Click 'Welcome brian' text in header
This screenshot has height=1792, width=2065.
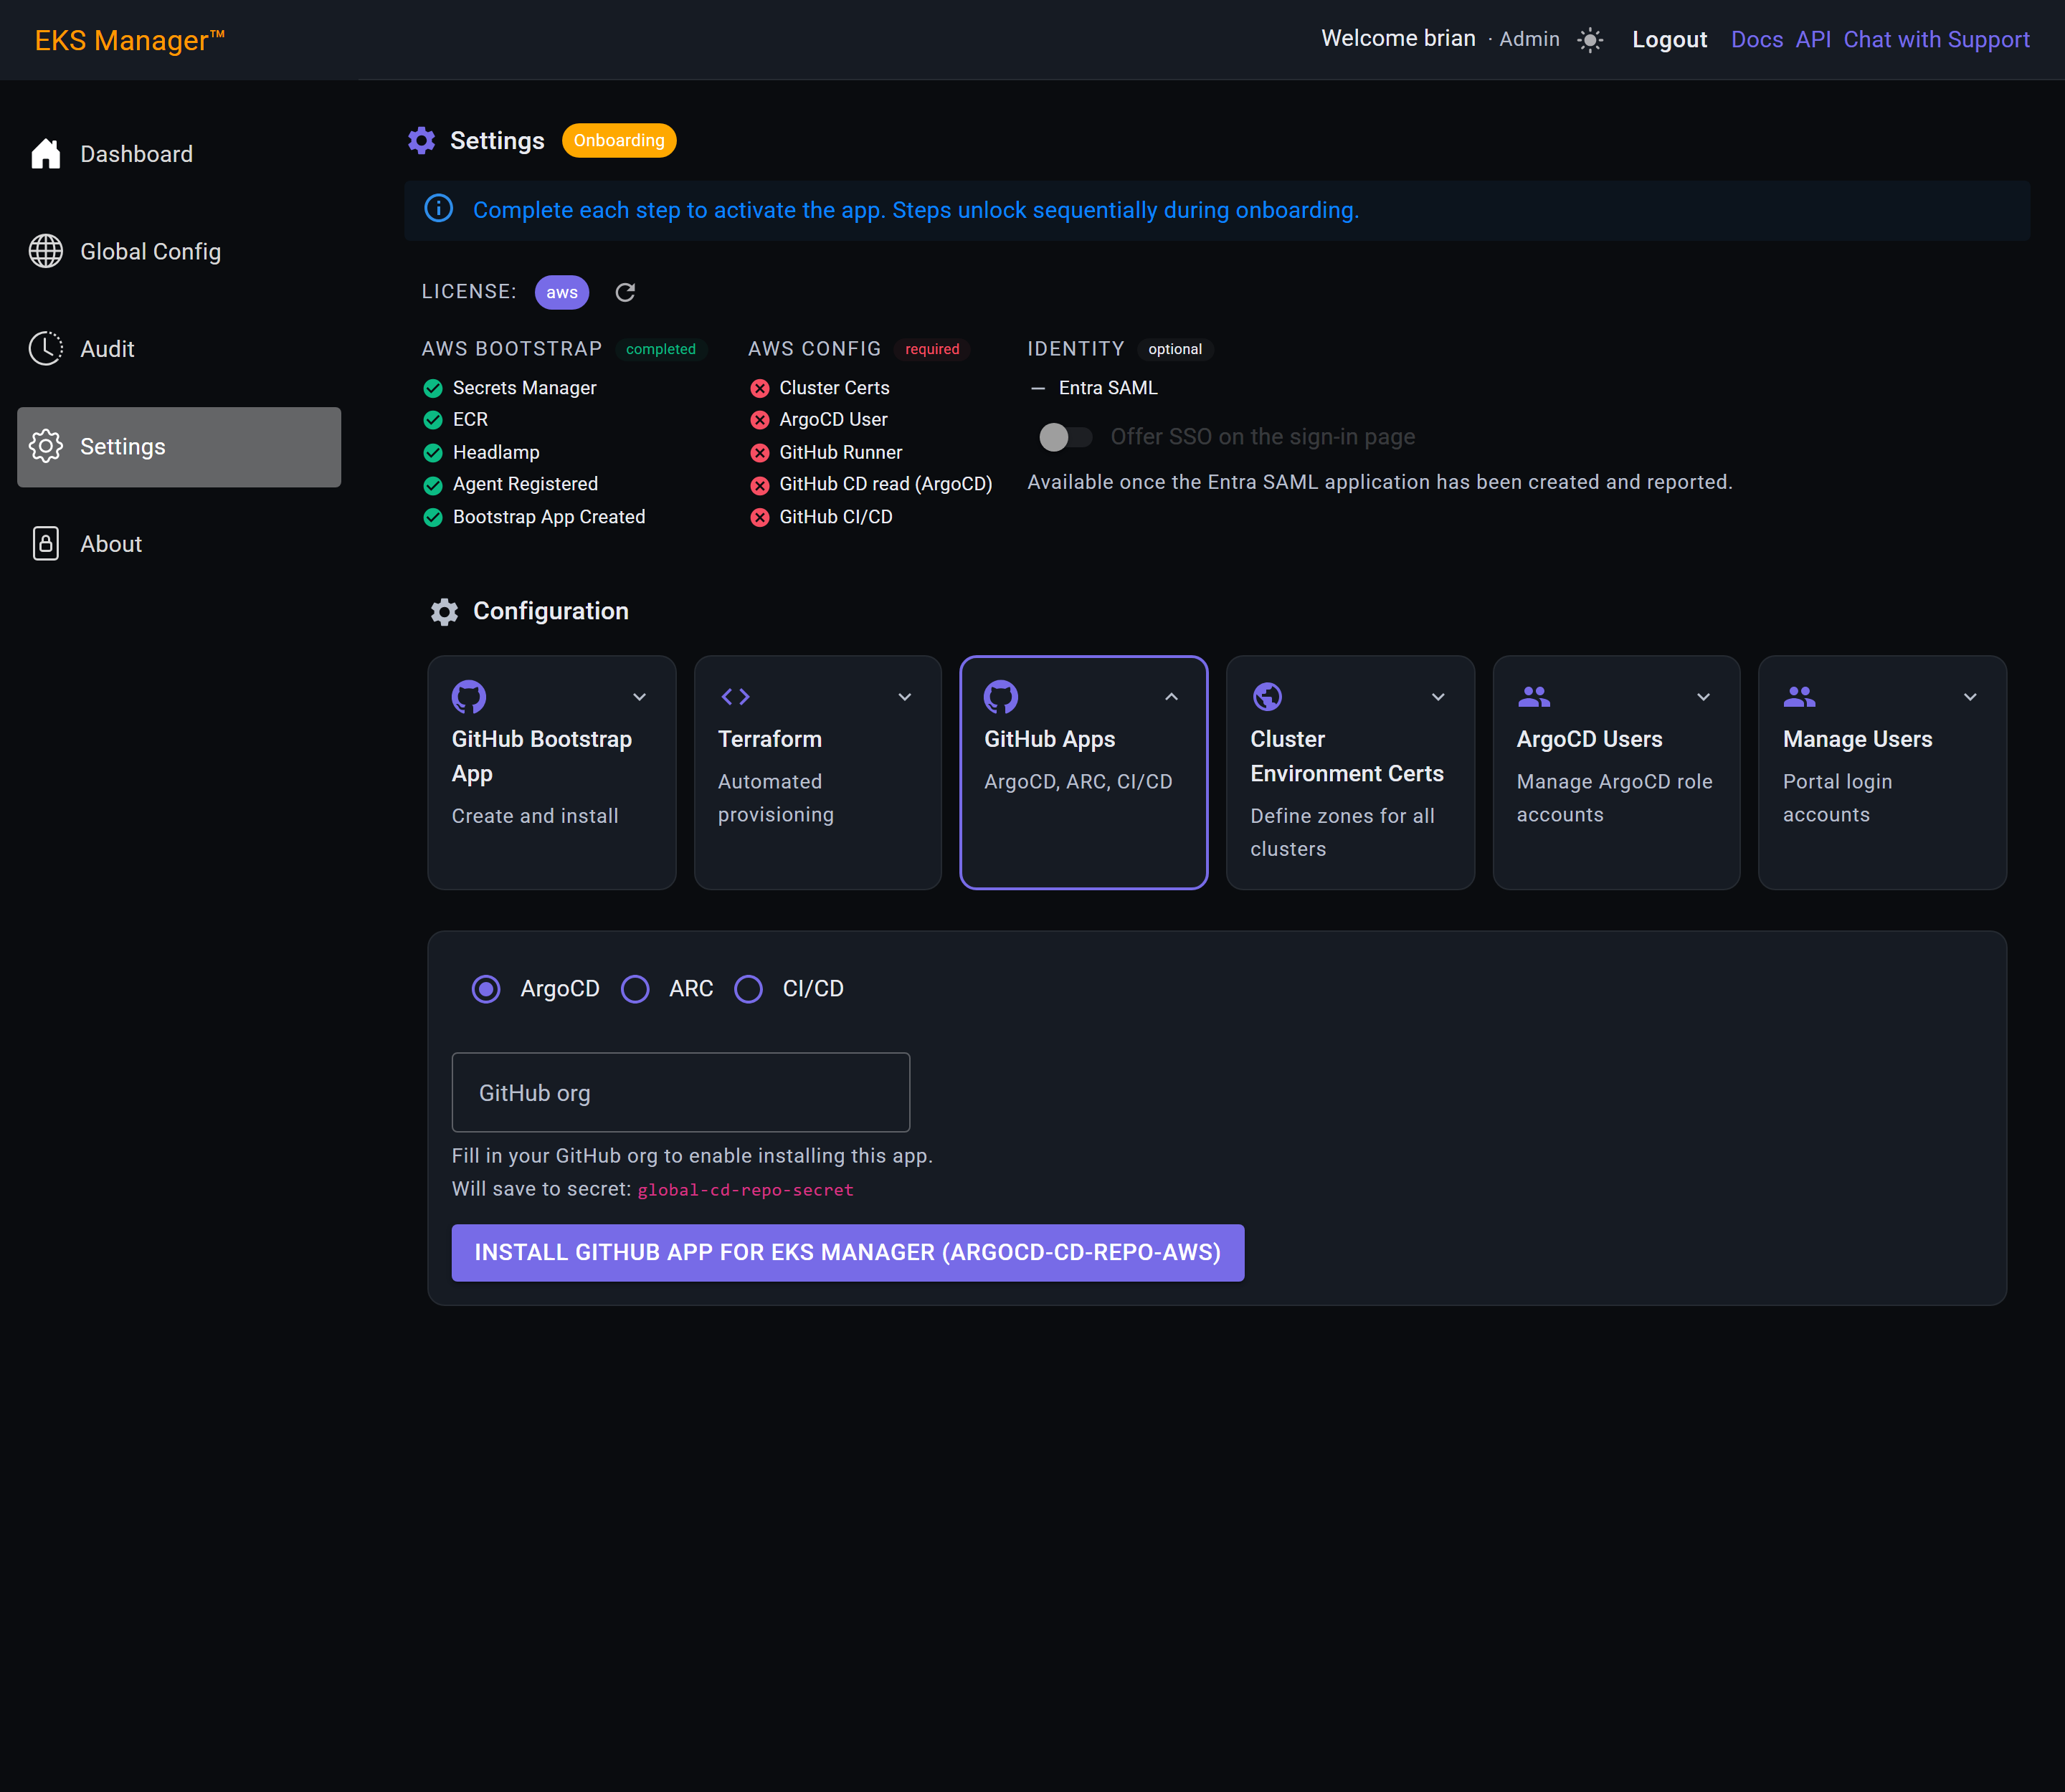[1397, 38]
